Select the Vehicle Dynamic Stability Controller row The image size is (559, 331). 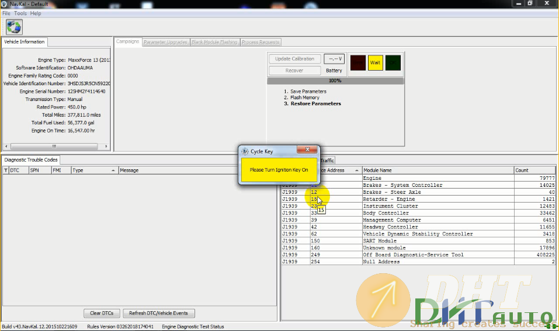[x=418, y=234]
